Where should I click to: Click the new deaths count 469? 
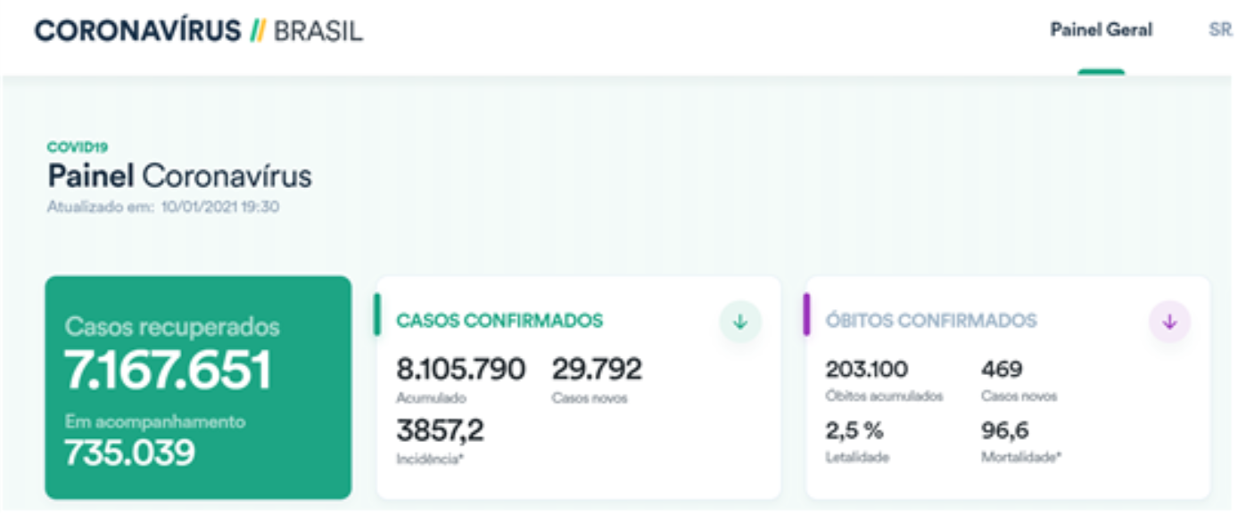(1001, 369)
